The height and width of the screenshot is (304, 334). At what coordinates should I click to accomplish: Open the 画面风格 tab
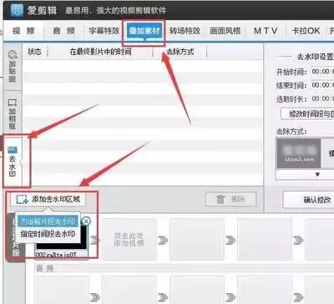(x=225, y=31)
